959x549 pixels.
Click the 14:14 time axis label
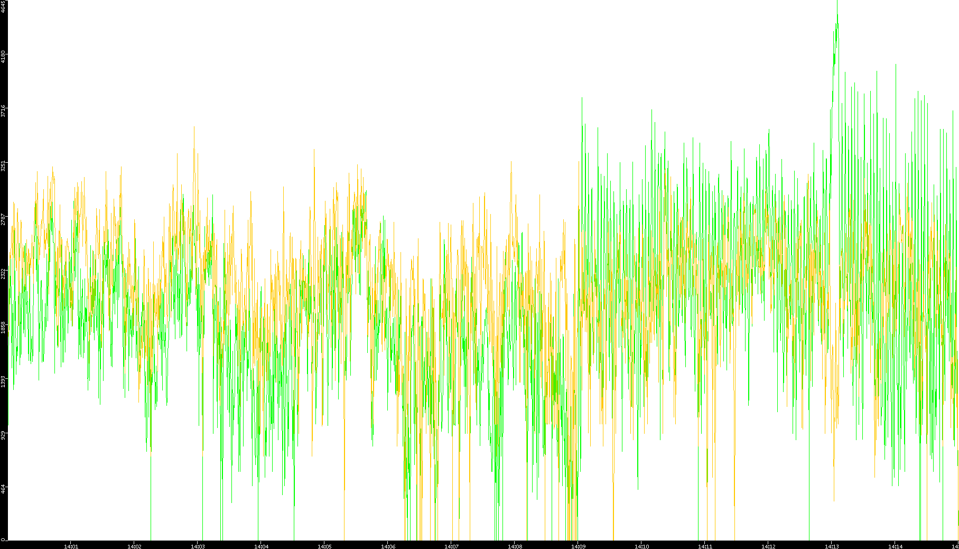point(895,546)
